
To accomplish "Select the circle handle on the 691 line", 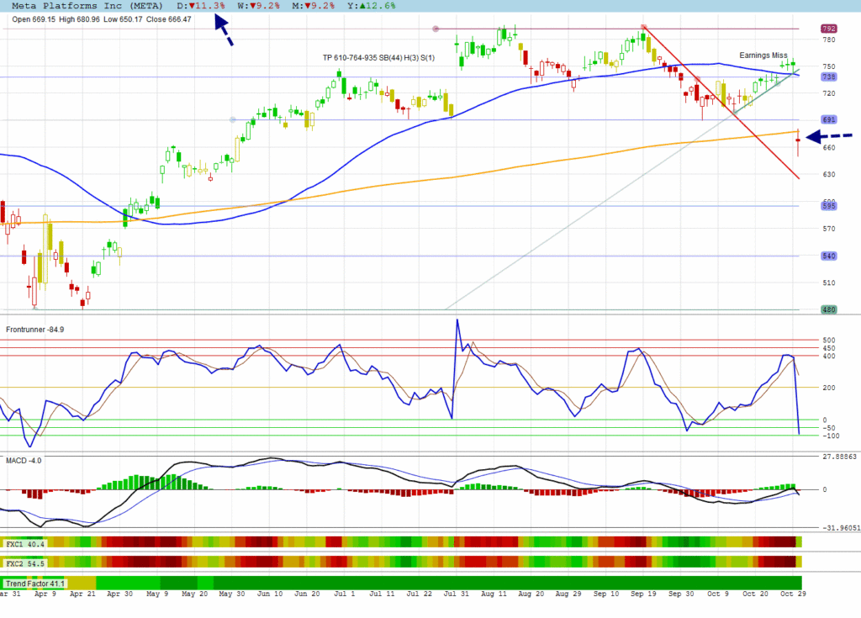I will click(232, 119).
